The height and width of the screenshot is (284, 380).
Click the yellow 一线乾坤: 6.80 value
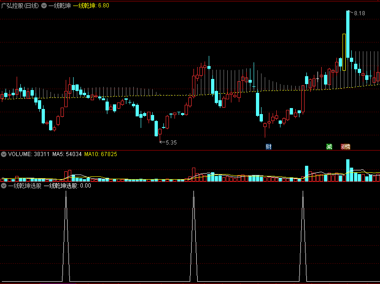[x=91, y=6]
